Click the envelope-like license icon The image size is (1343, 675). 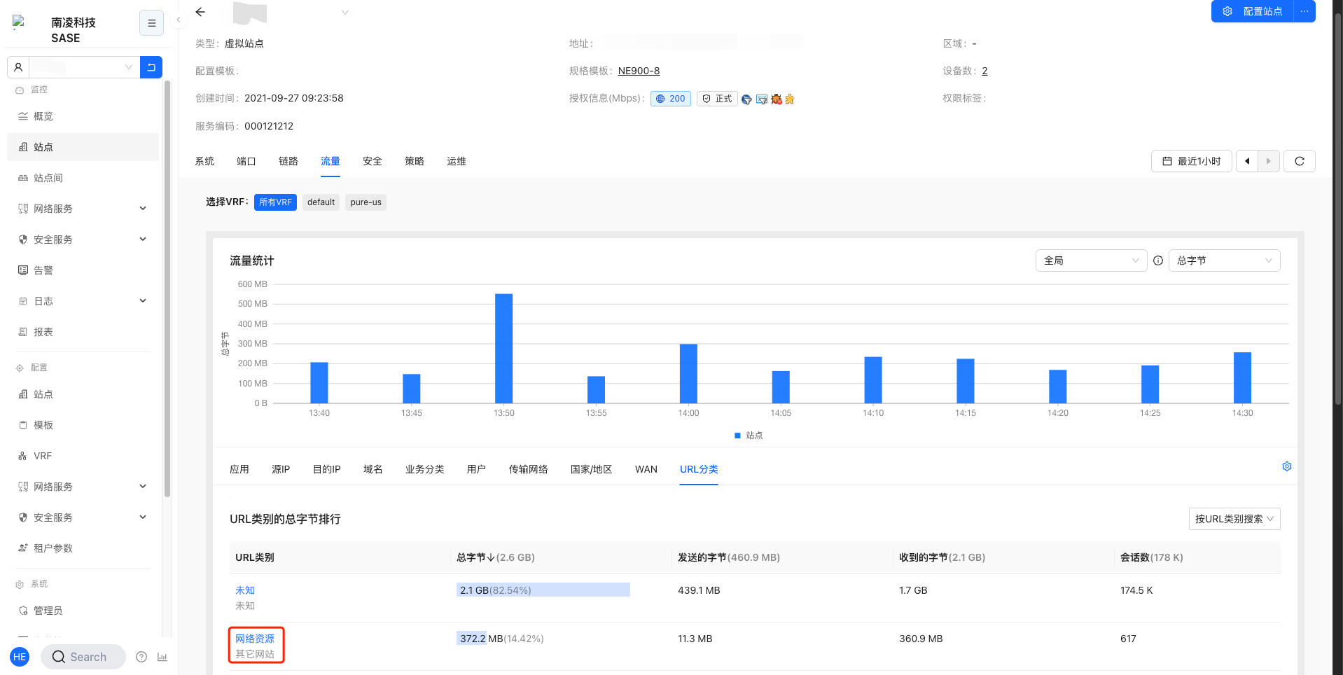click(x=762, y=99)
